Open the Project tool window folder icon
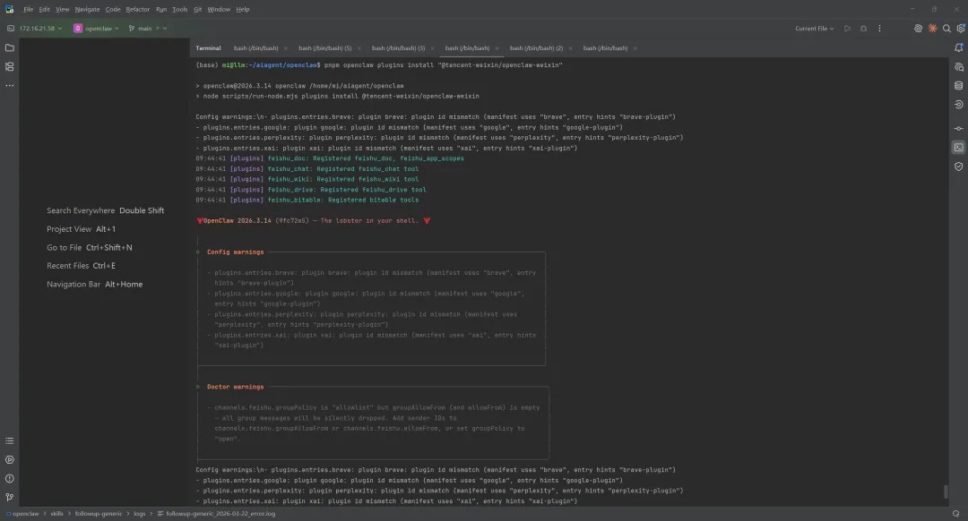The image size is (968, 521). pyautogui.click(x=9, y=47)
